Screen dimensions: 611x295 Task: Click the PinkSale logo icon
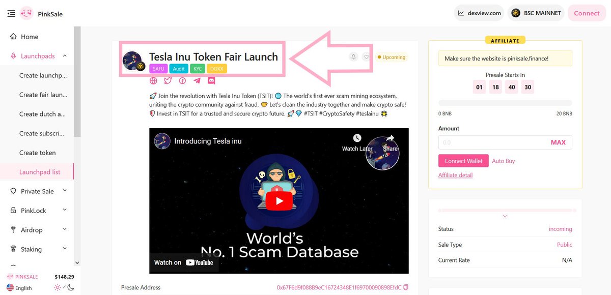coord(27,13)
